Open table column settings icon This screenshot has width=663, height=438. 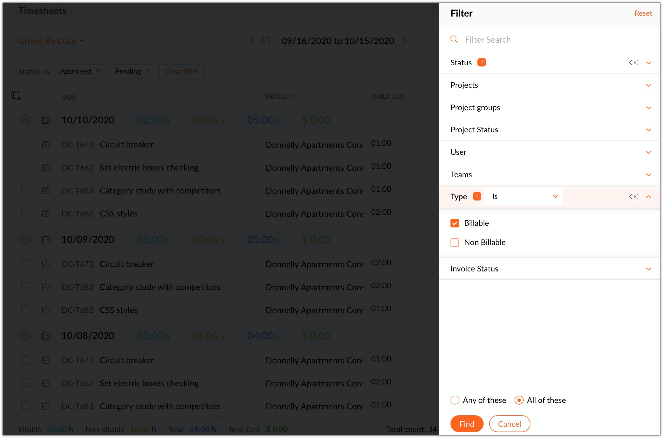click(16, 95)
